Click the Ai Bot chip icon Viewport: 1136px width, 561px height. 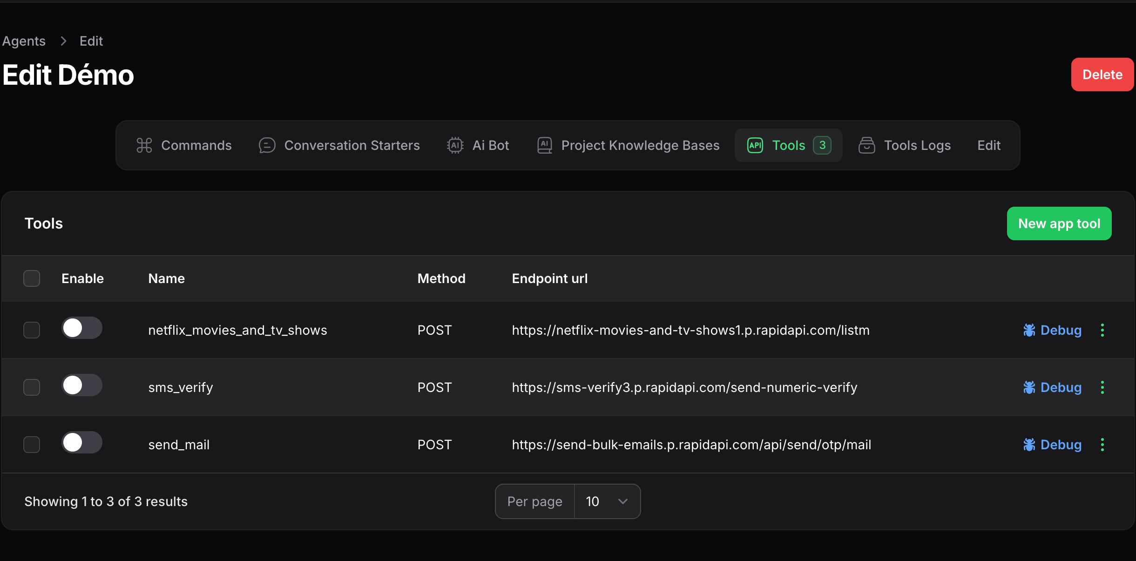point(455,145)
